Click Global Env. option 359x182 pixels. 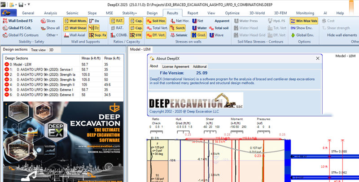click(302, 35)
